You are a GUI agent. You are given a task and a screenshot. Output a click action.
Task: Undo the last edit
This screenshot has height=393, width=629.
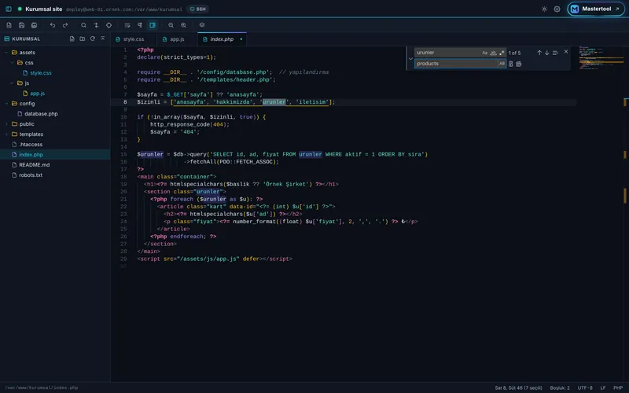point(53,25)
